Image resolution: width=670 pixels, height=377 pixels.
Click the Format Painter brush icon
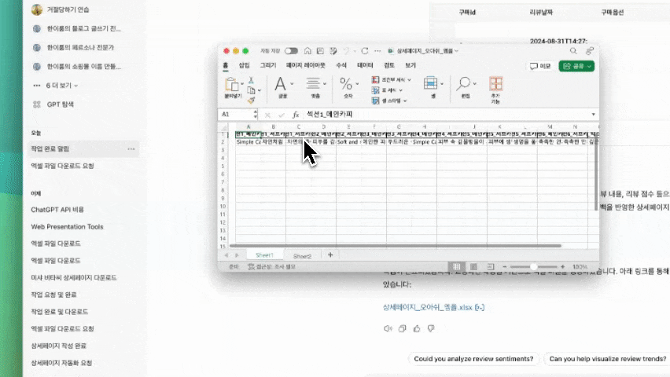(x=251, y=100)
